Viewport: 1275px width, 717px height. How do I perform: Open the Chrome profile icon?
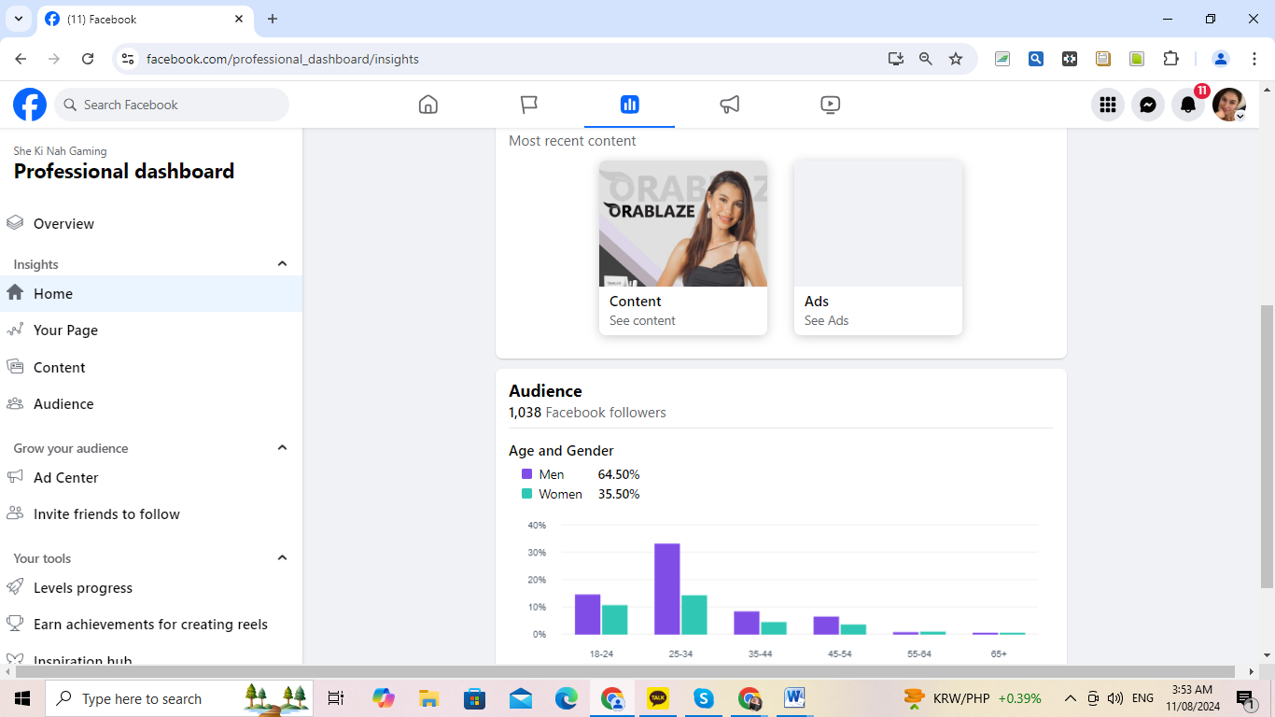tap(1220, 59)
